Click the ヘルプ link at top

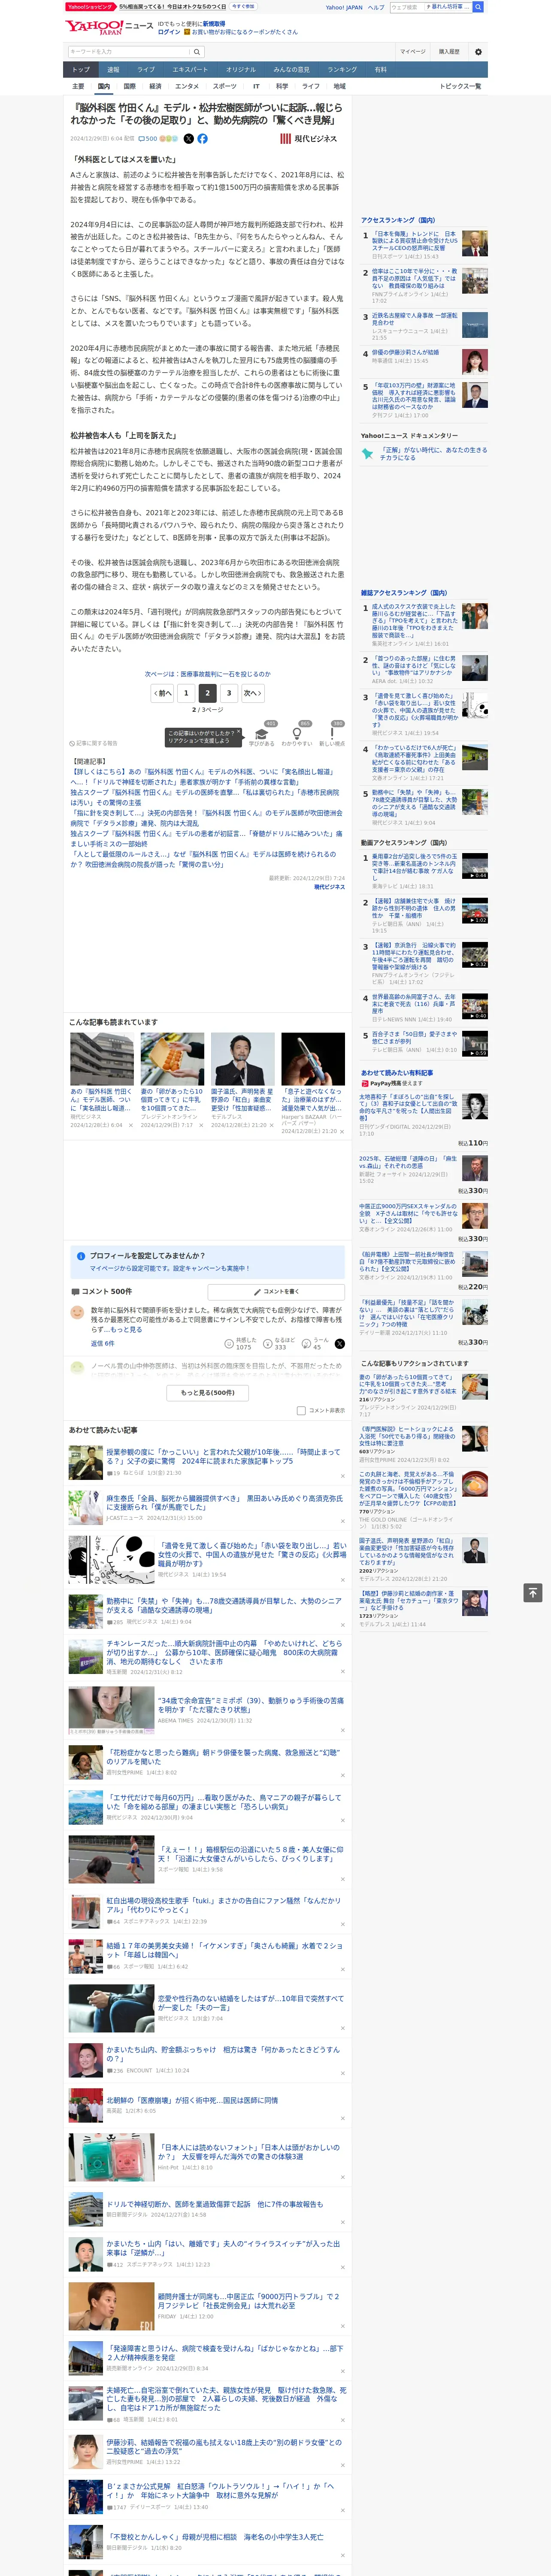376,7
